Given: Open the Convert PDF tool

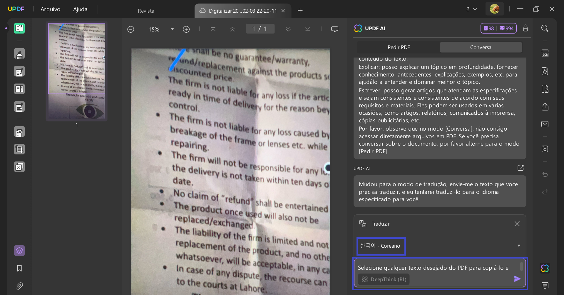Looking at the screenshot, I should click(x=545, y=71).
